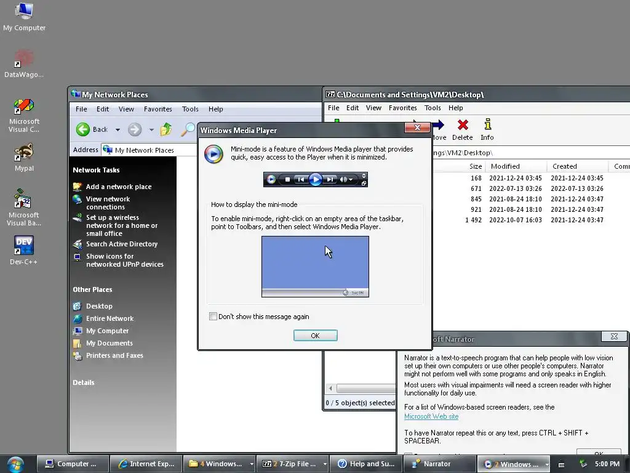Click the mini-player control bar image in dialog
The height and width of the screenshot is (473, 630).
[x=316, y=179]
